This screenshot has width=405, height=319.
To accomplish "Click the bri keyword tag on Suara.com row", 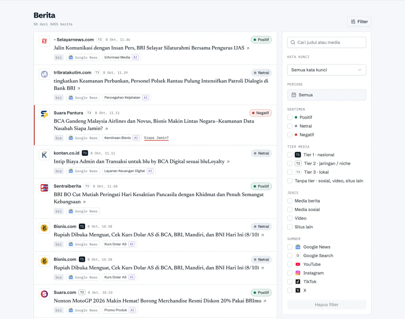I will (x=59, y=310).
